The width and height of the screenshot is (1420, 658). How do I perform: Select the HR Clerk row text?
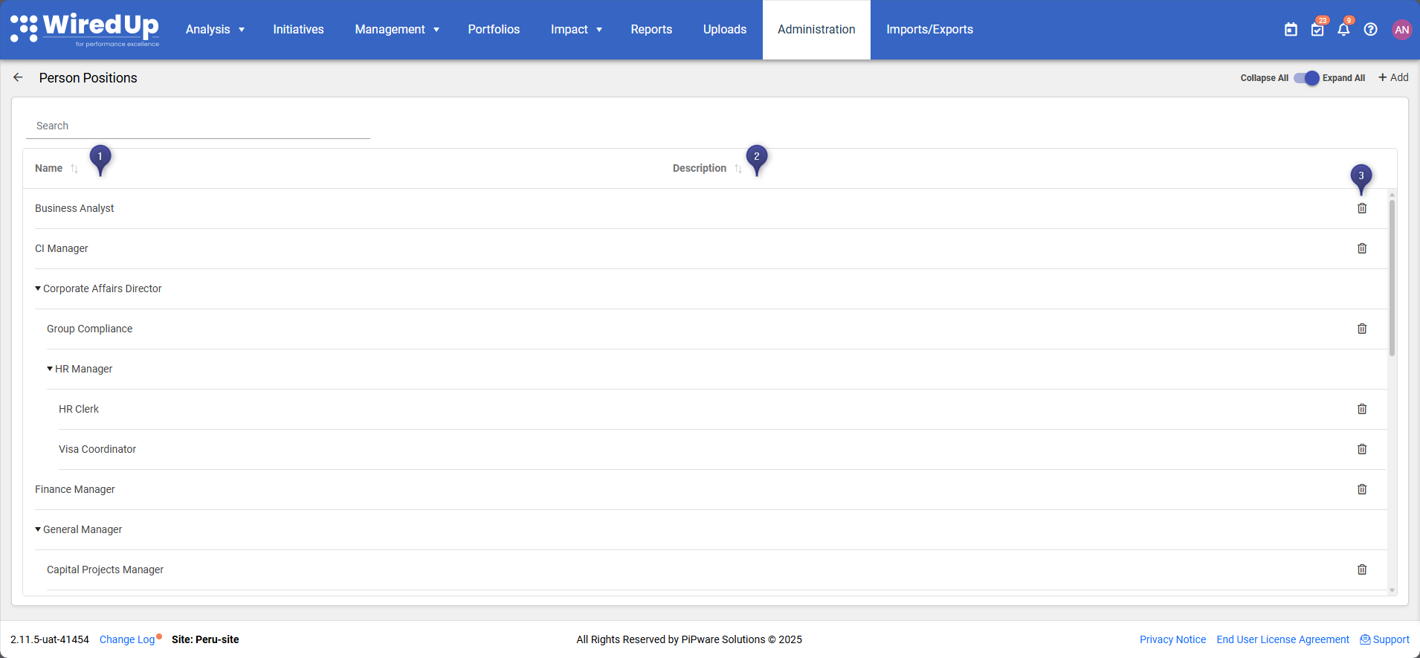(x=79, y=409)
